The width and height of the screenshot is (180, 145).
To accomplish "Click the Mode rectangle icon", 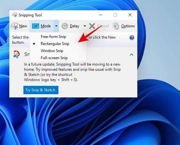I will click(x=36, y=26).
